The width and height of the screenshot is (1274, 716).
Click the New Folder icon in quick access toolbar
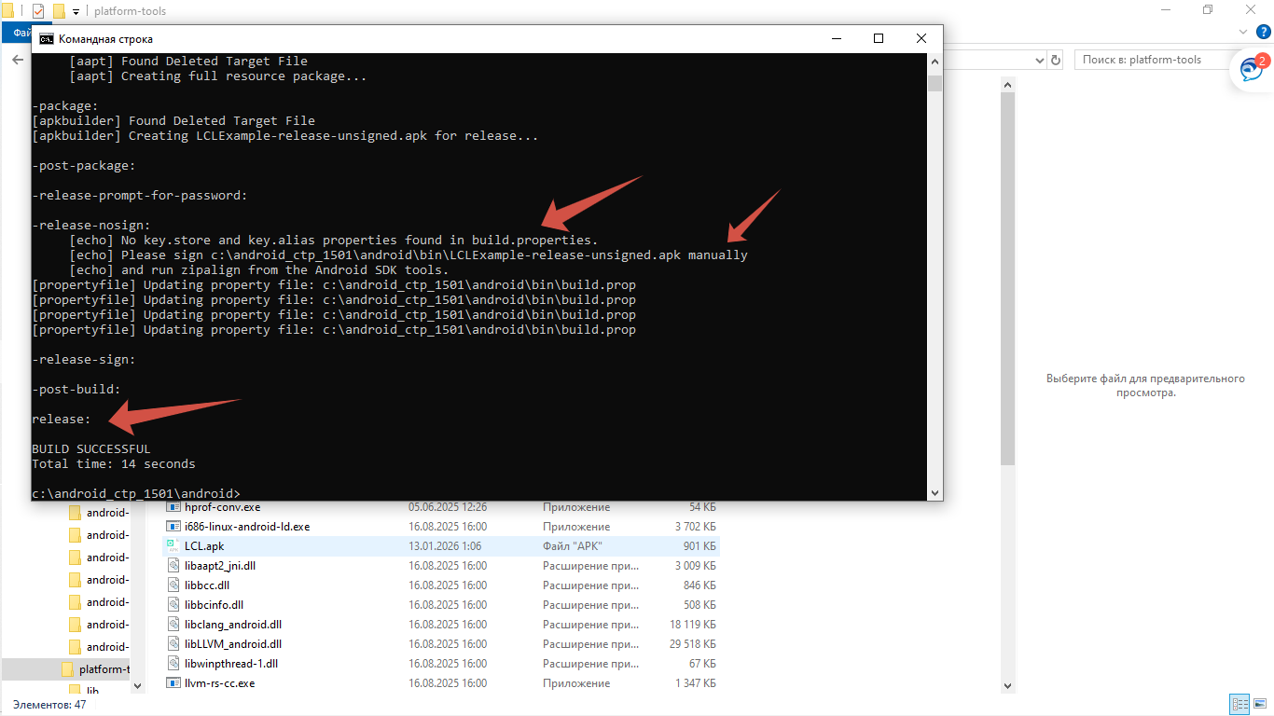click(59, 11)
